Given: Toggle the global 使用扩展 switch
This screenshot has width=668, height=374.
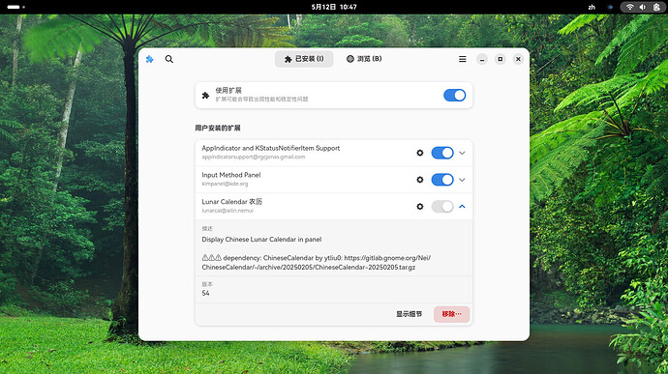Looking at the screenshot, I should (455, 96).
